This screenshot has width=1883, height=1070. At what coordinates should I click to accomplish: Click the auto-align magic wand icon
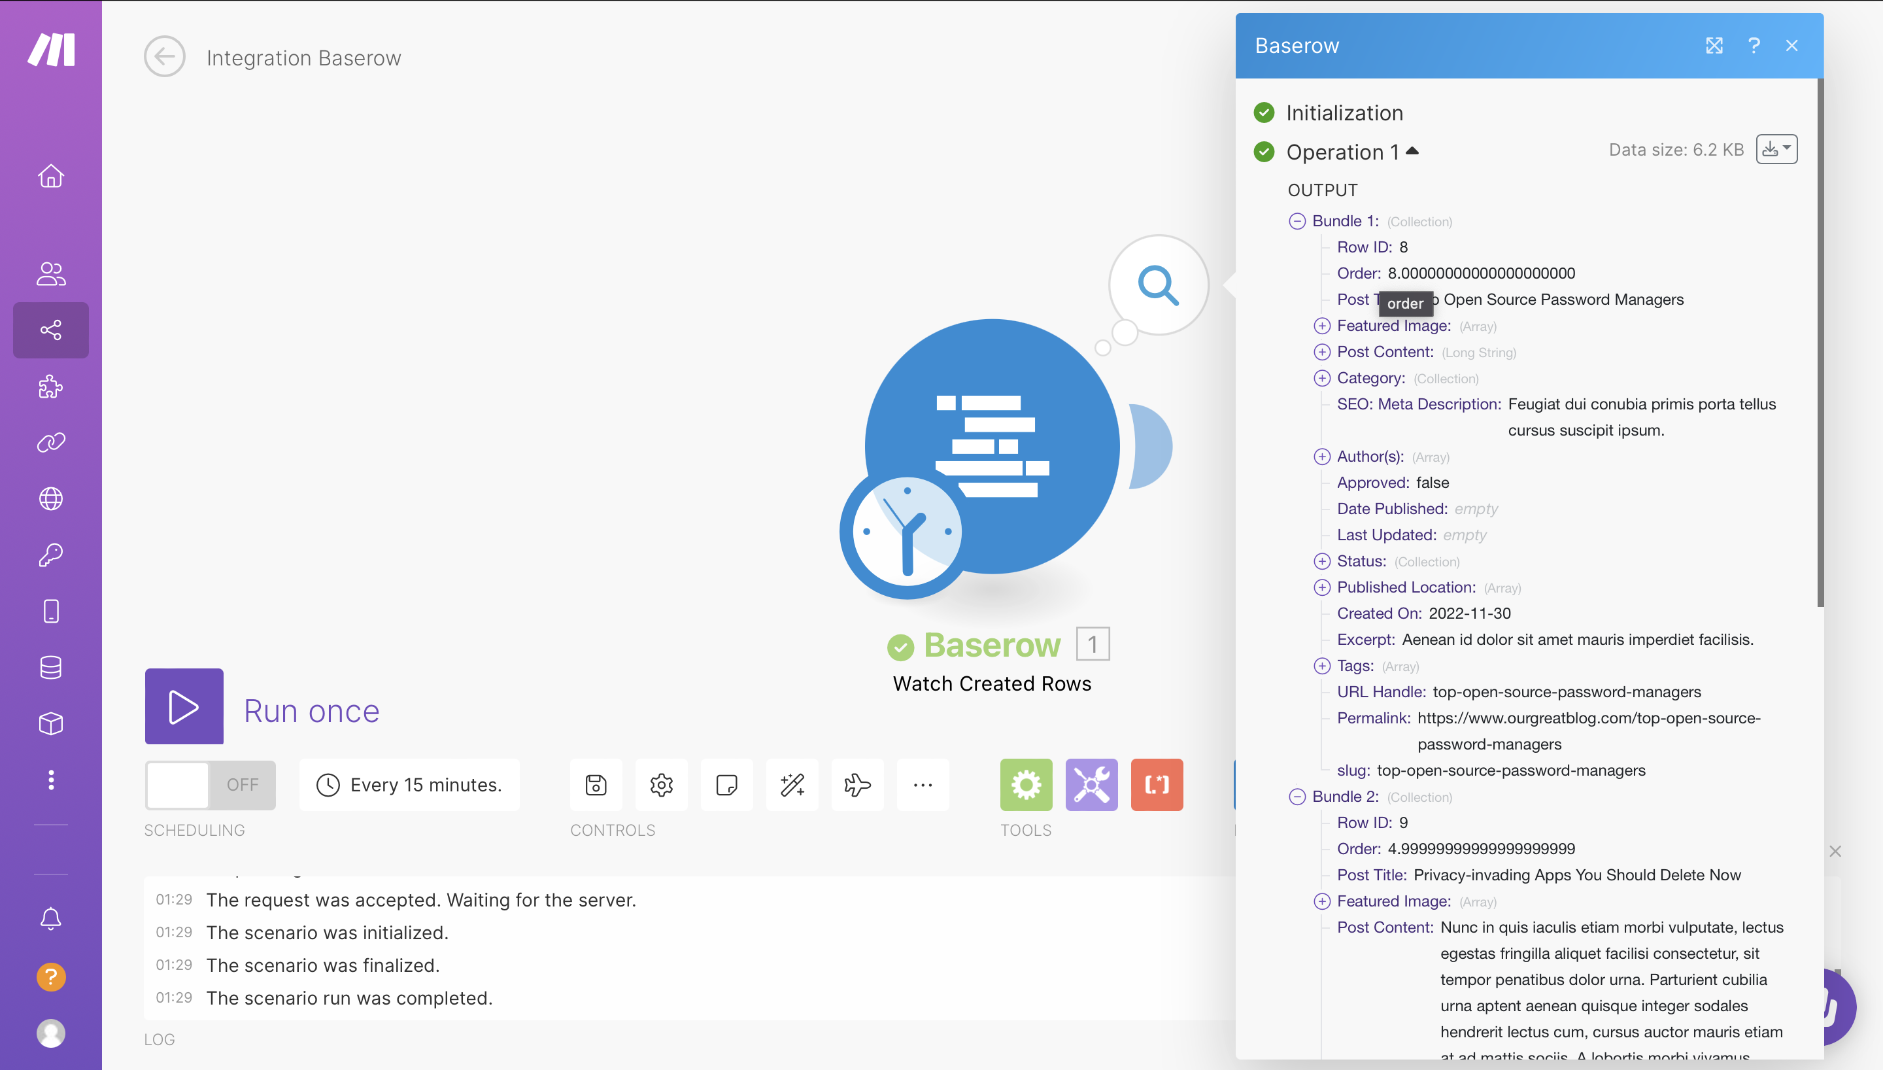(x=792, y=785)
